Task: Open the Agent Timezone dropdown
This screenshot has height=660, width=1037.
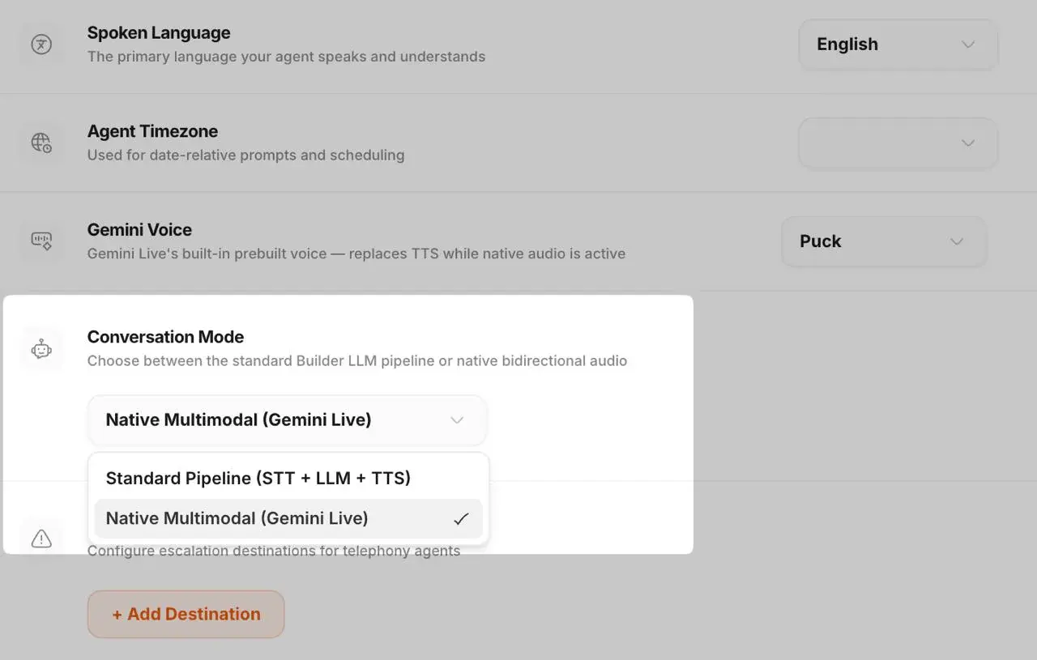Action: coord(898,143)
